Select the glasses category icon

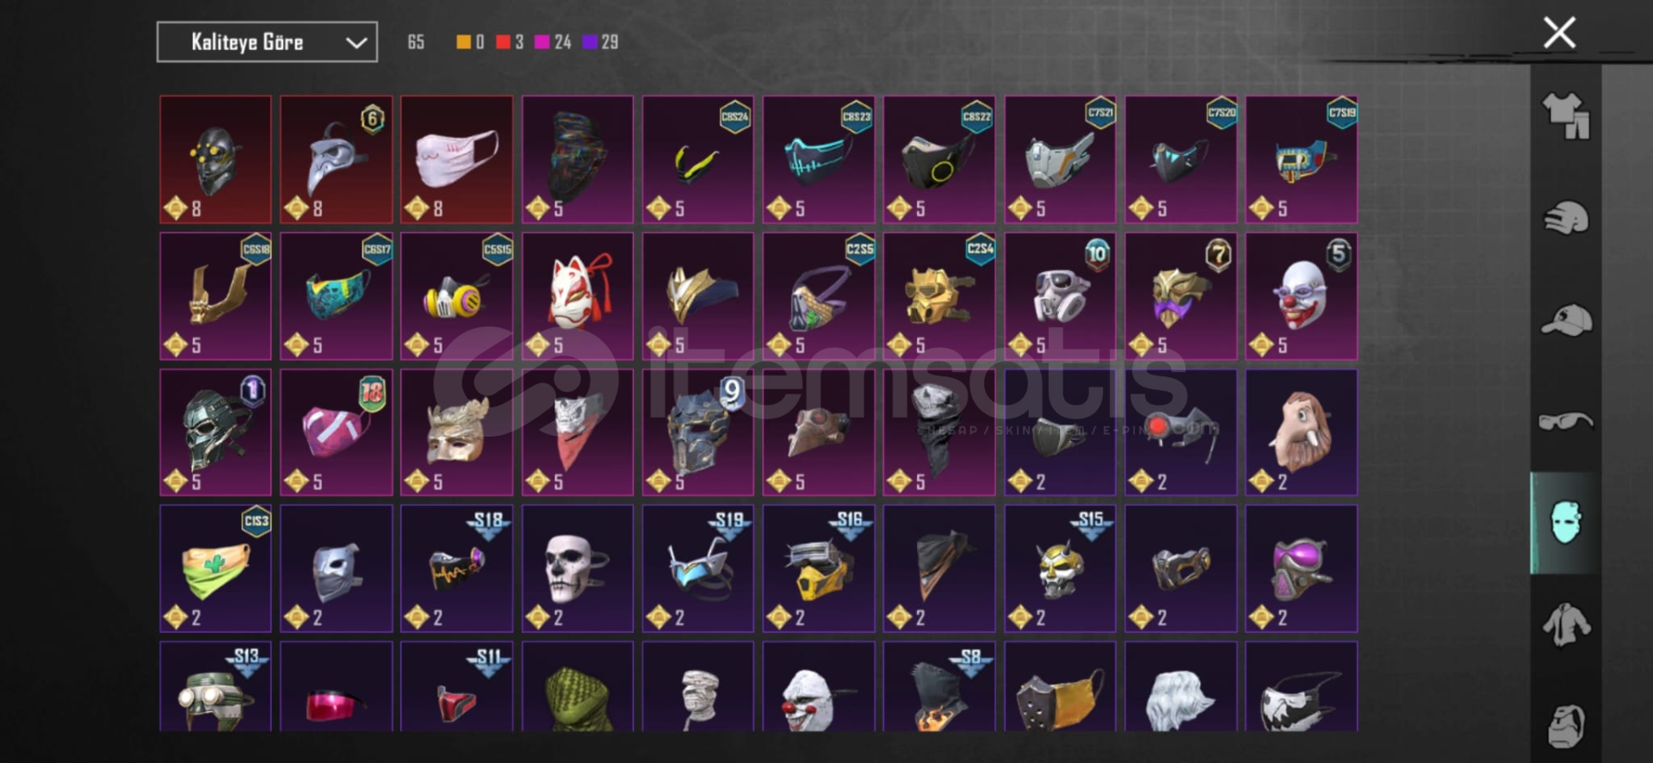tap(1566, 422)
